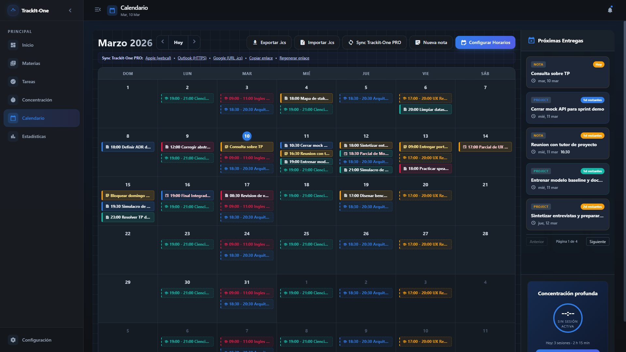Open the 17:00 Parcial de UX event
Image resolution: width=626 pixels, height=352 pixels.
[485, 147]
